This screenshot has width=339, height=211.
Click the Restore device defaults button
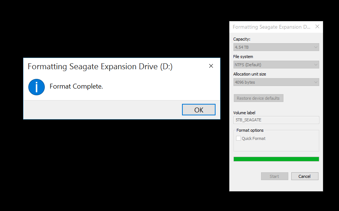(258, 98)
